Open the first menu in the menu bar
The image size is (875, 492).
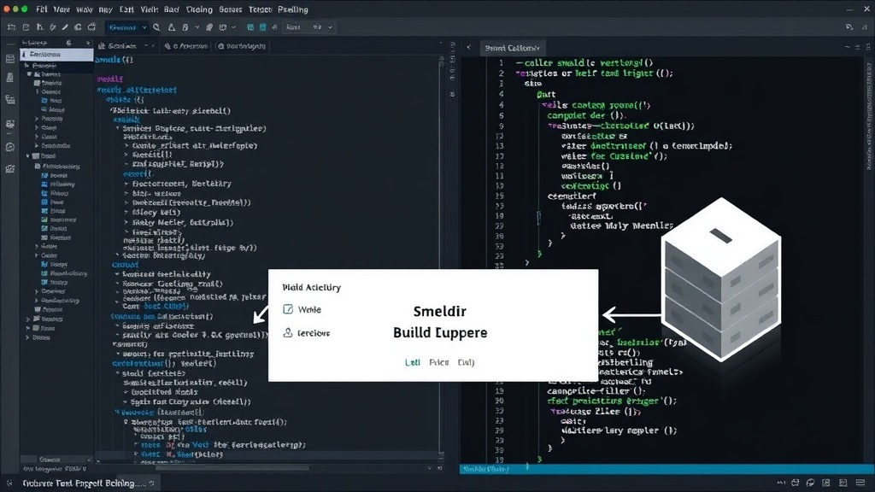point(41,9)
